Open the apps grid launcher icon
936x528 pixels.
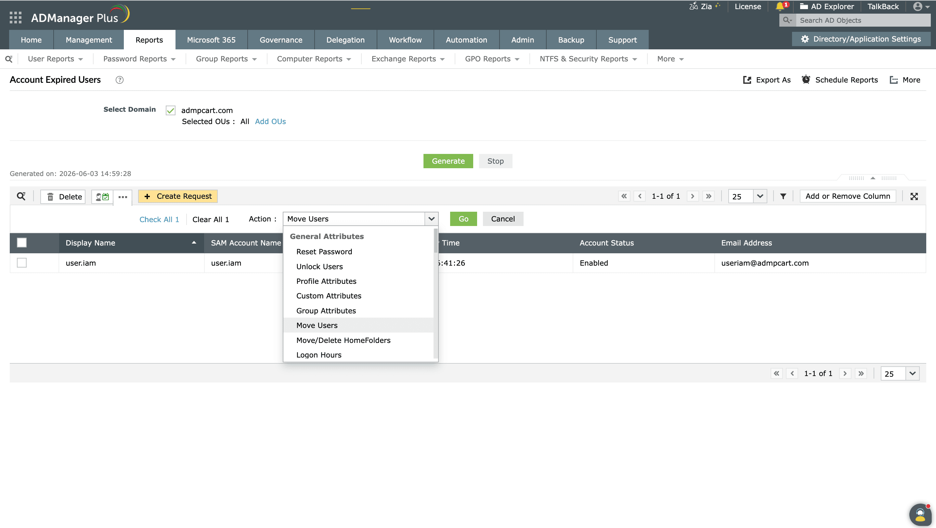pos(15,17)
